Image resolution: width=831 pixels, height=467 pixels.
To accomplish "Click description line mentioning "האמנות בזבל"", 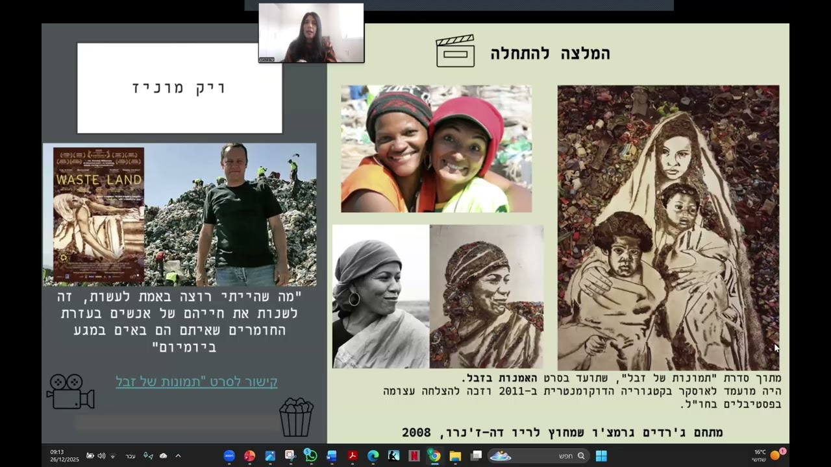I will 621,377.
